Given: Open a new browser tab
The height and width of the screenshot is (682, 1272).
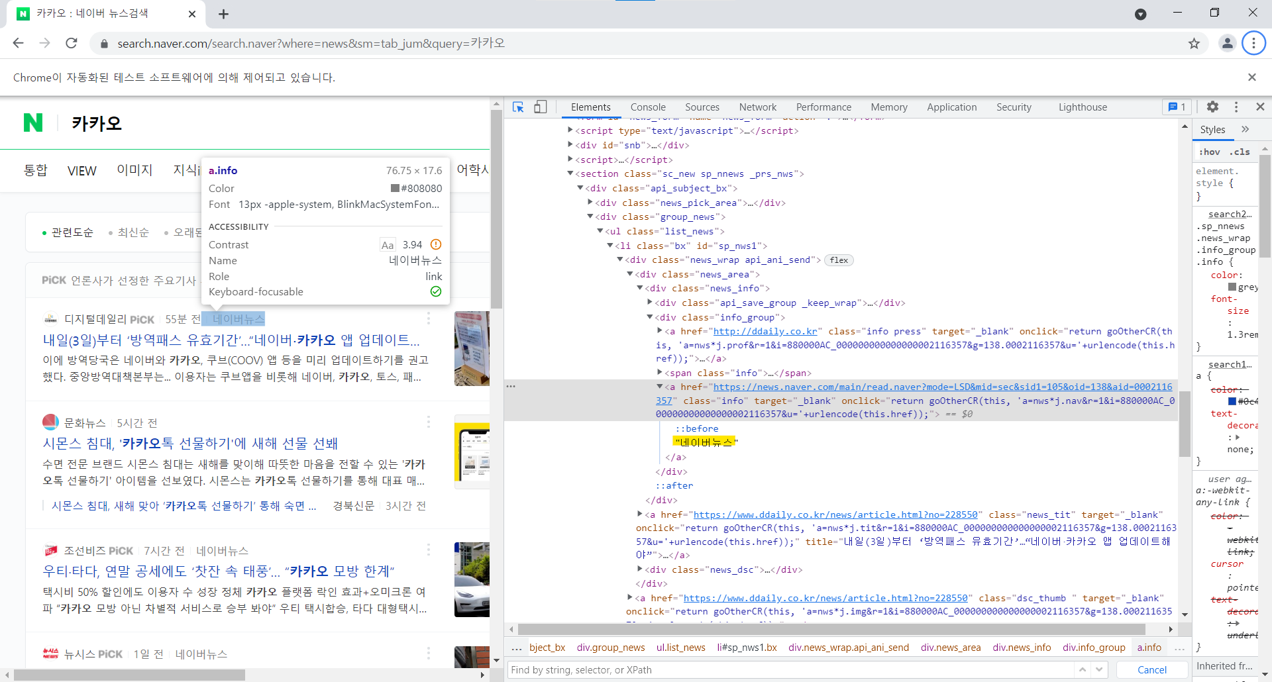Looking at the screenshot, I should (223, 14).
